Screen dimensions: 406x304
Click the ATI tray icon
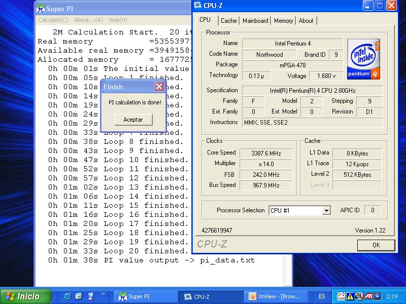[368, 296]
